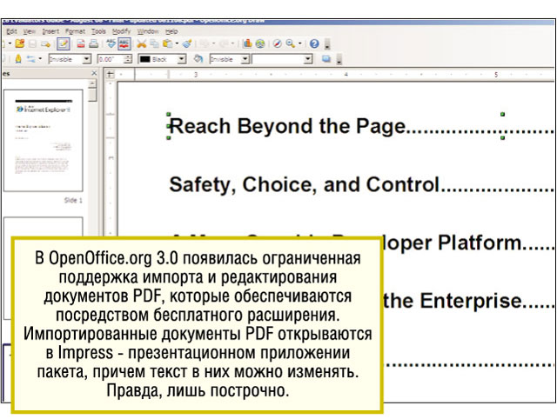Toggle Edit File mode icon

(64, 43)
